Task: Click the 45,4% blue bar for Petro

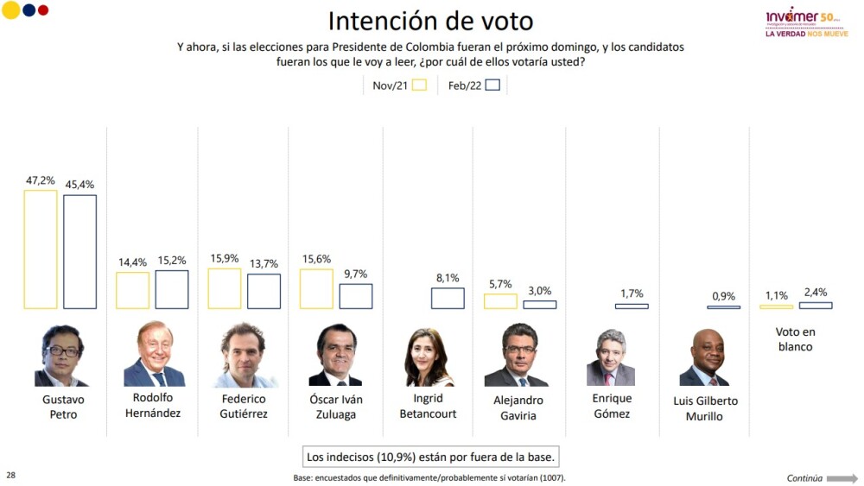Action: tap(79, 251)
